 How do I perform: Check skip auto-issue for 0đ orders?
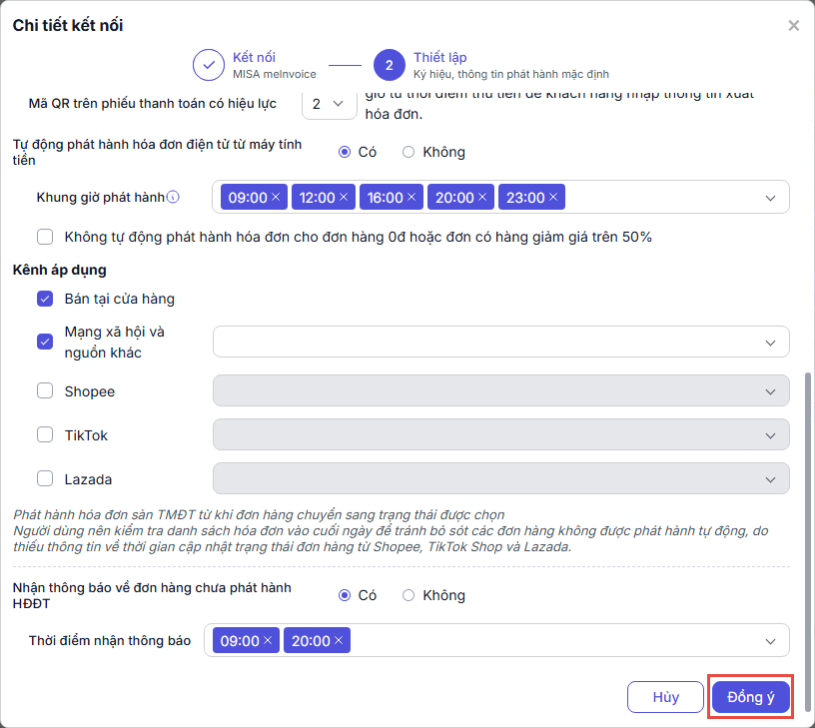coord(45,237)
